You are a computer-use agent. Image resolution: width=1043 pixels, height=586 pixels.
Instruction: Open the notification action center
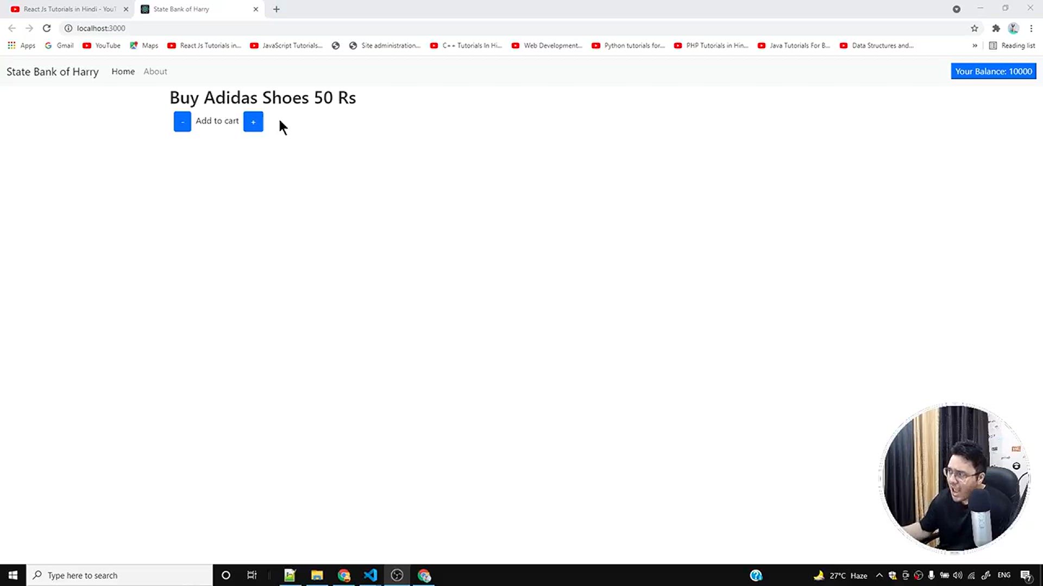(x=1026, y=575)
